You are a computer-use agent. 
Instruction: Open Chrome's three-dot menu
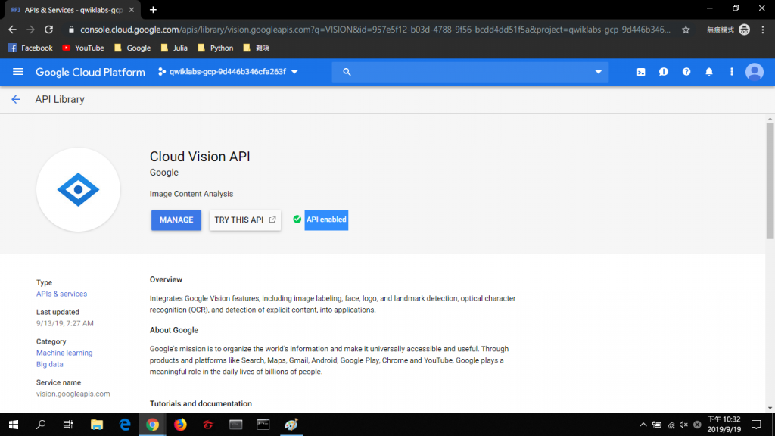(x=763, y=30)
